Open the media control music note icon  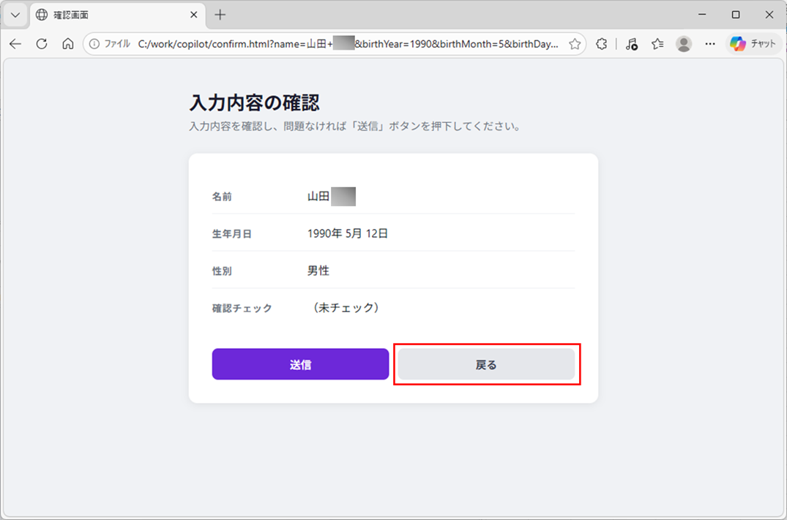(x=631, y=44)
